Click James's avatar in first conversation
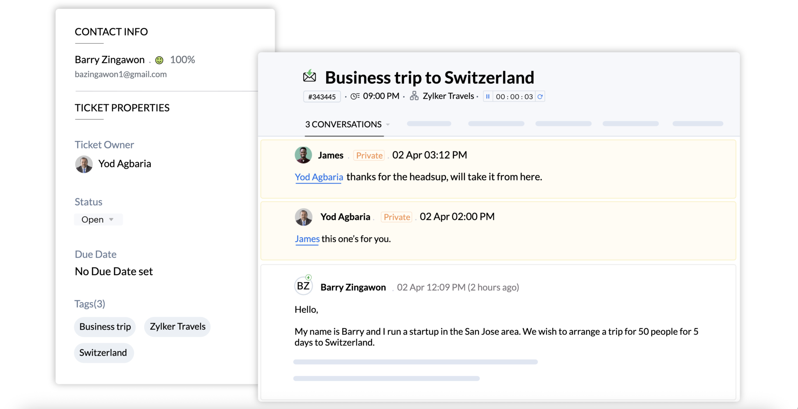 (303, 155)
